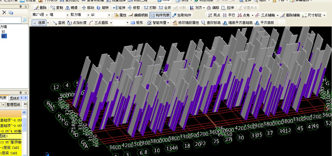Expand the 三点画弧 dropdown arrow
The width and height of the screenshot is (332, 156).
pyautogui.click(x=111, y=23)
